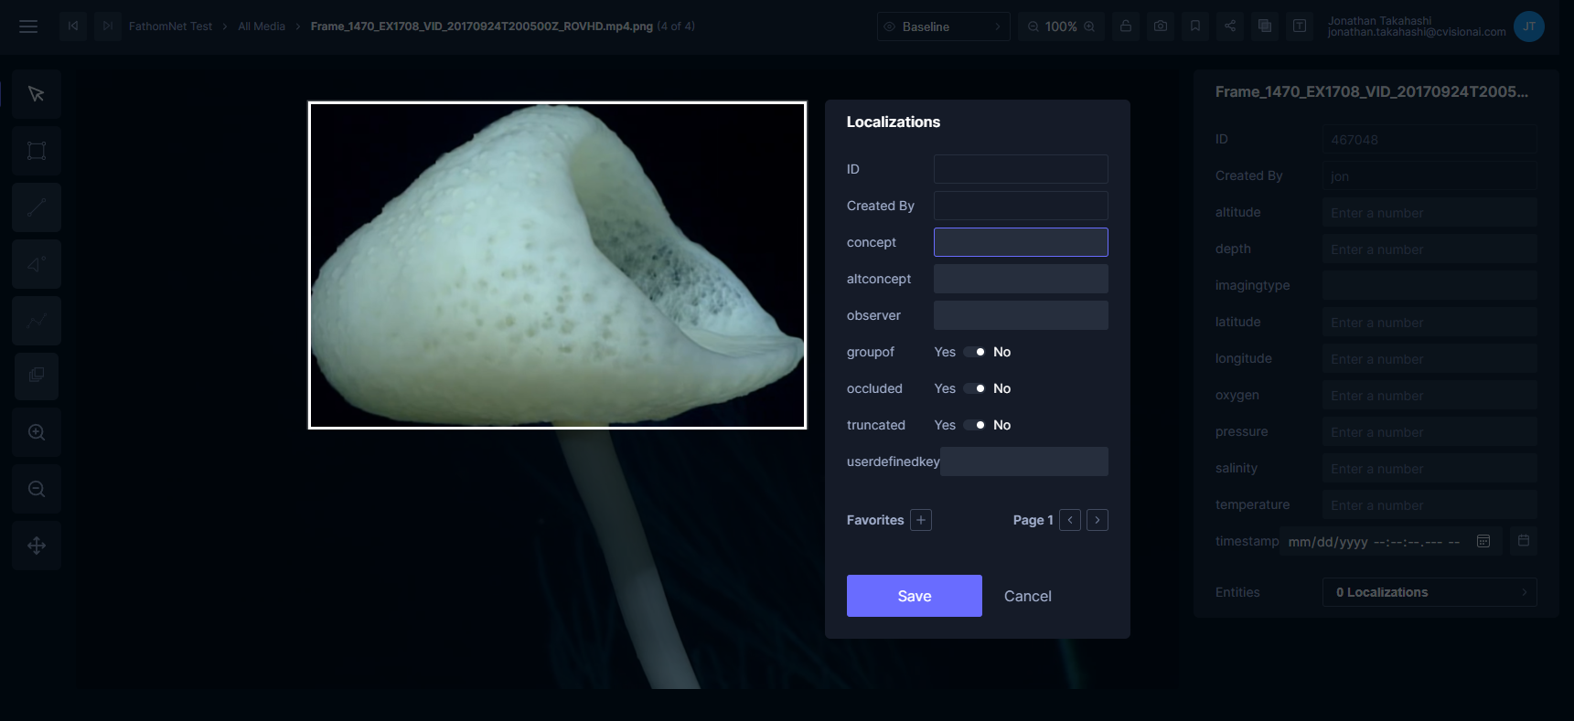Go to next favorites page
The width and height of the screenshot is (1574, 721).
(1098, 520)
